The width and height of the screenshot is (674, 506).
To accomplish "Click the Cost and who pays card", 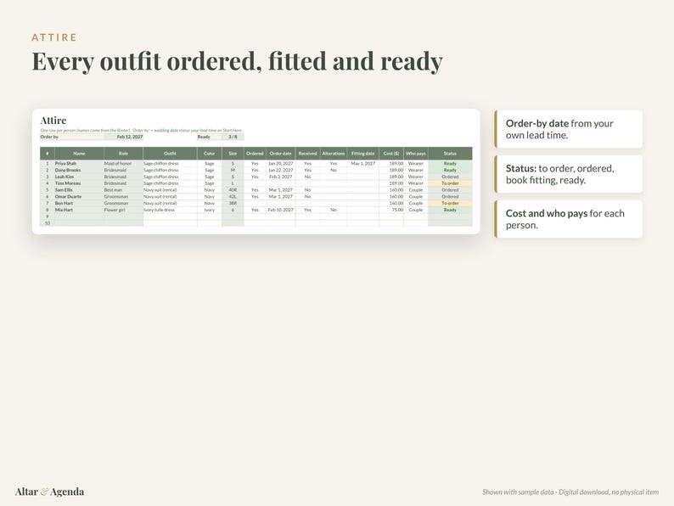I will [568, 219].
